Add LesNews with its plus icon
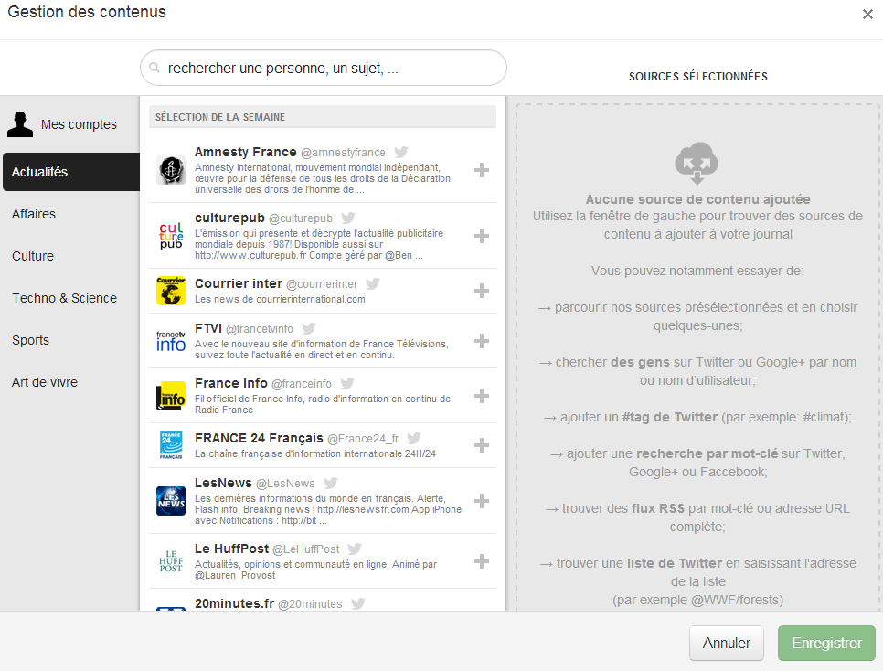 [482, 501]
